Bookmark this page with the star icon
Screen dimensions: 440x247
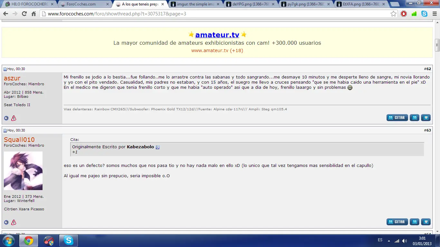click(393, 14)
